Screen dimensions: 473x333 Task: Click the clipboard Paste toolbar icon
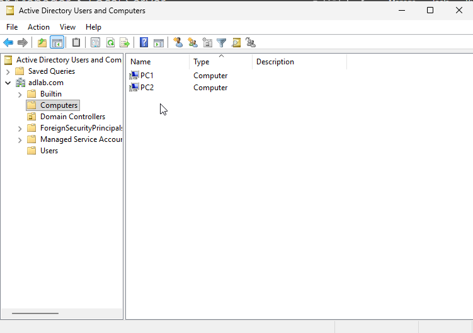pos(76,43)
